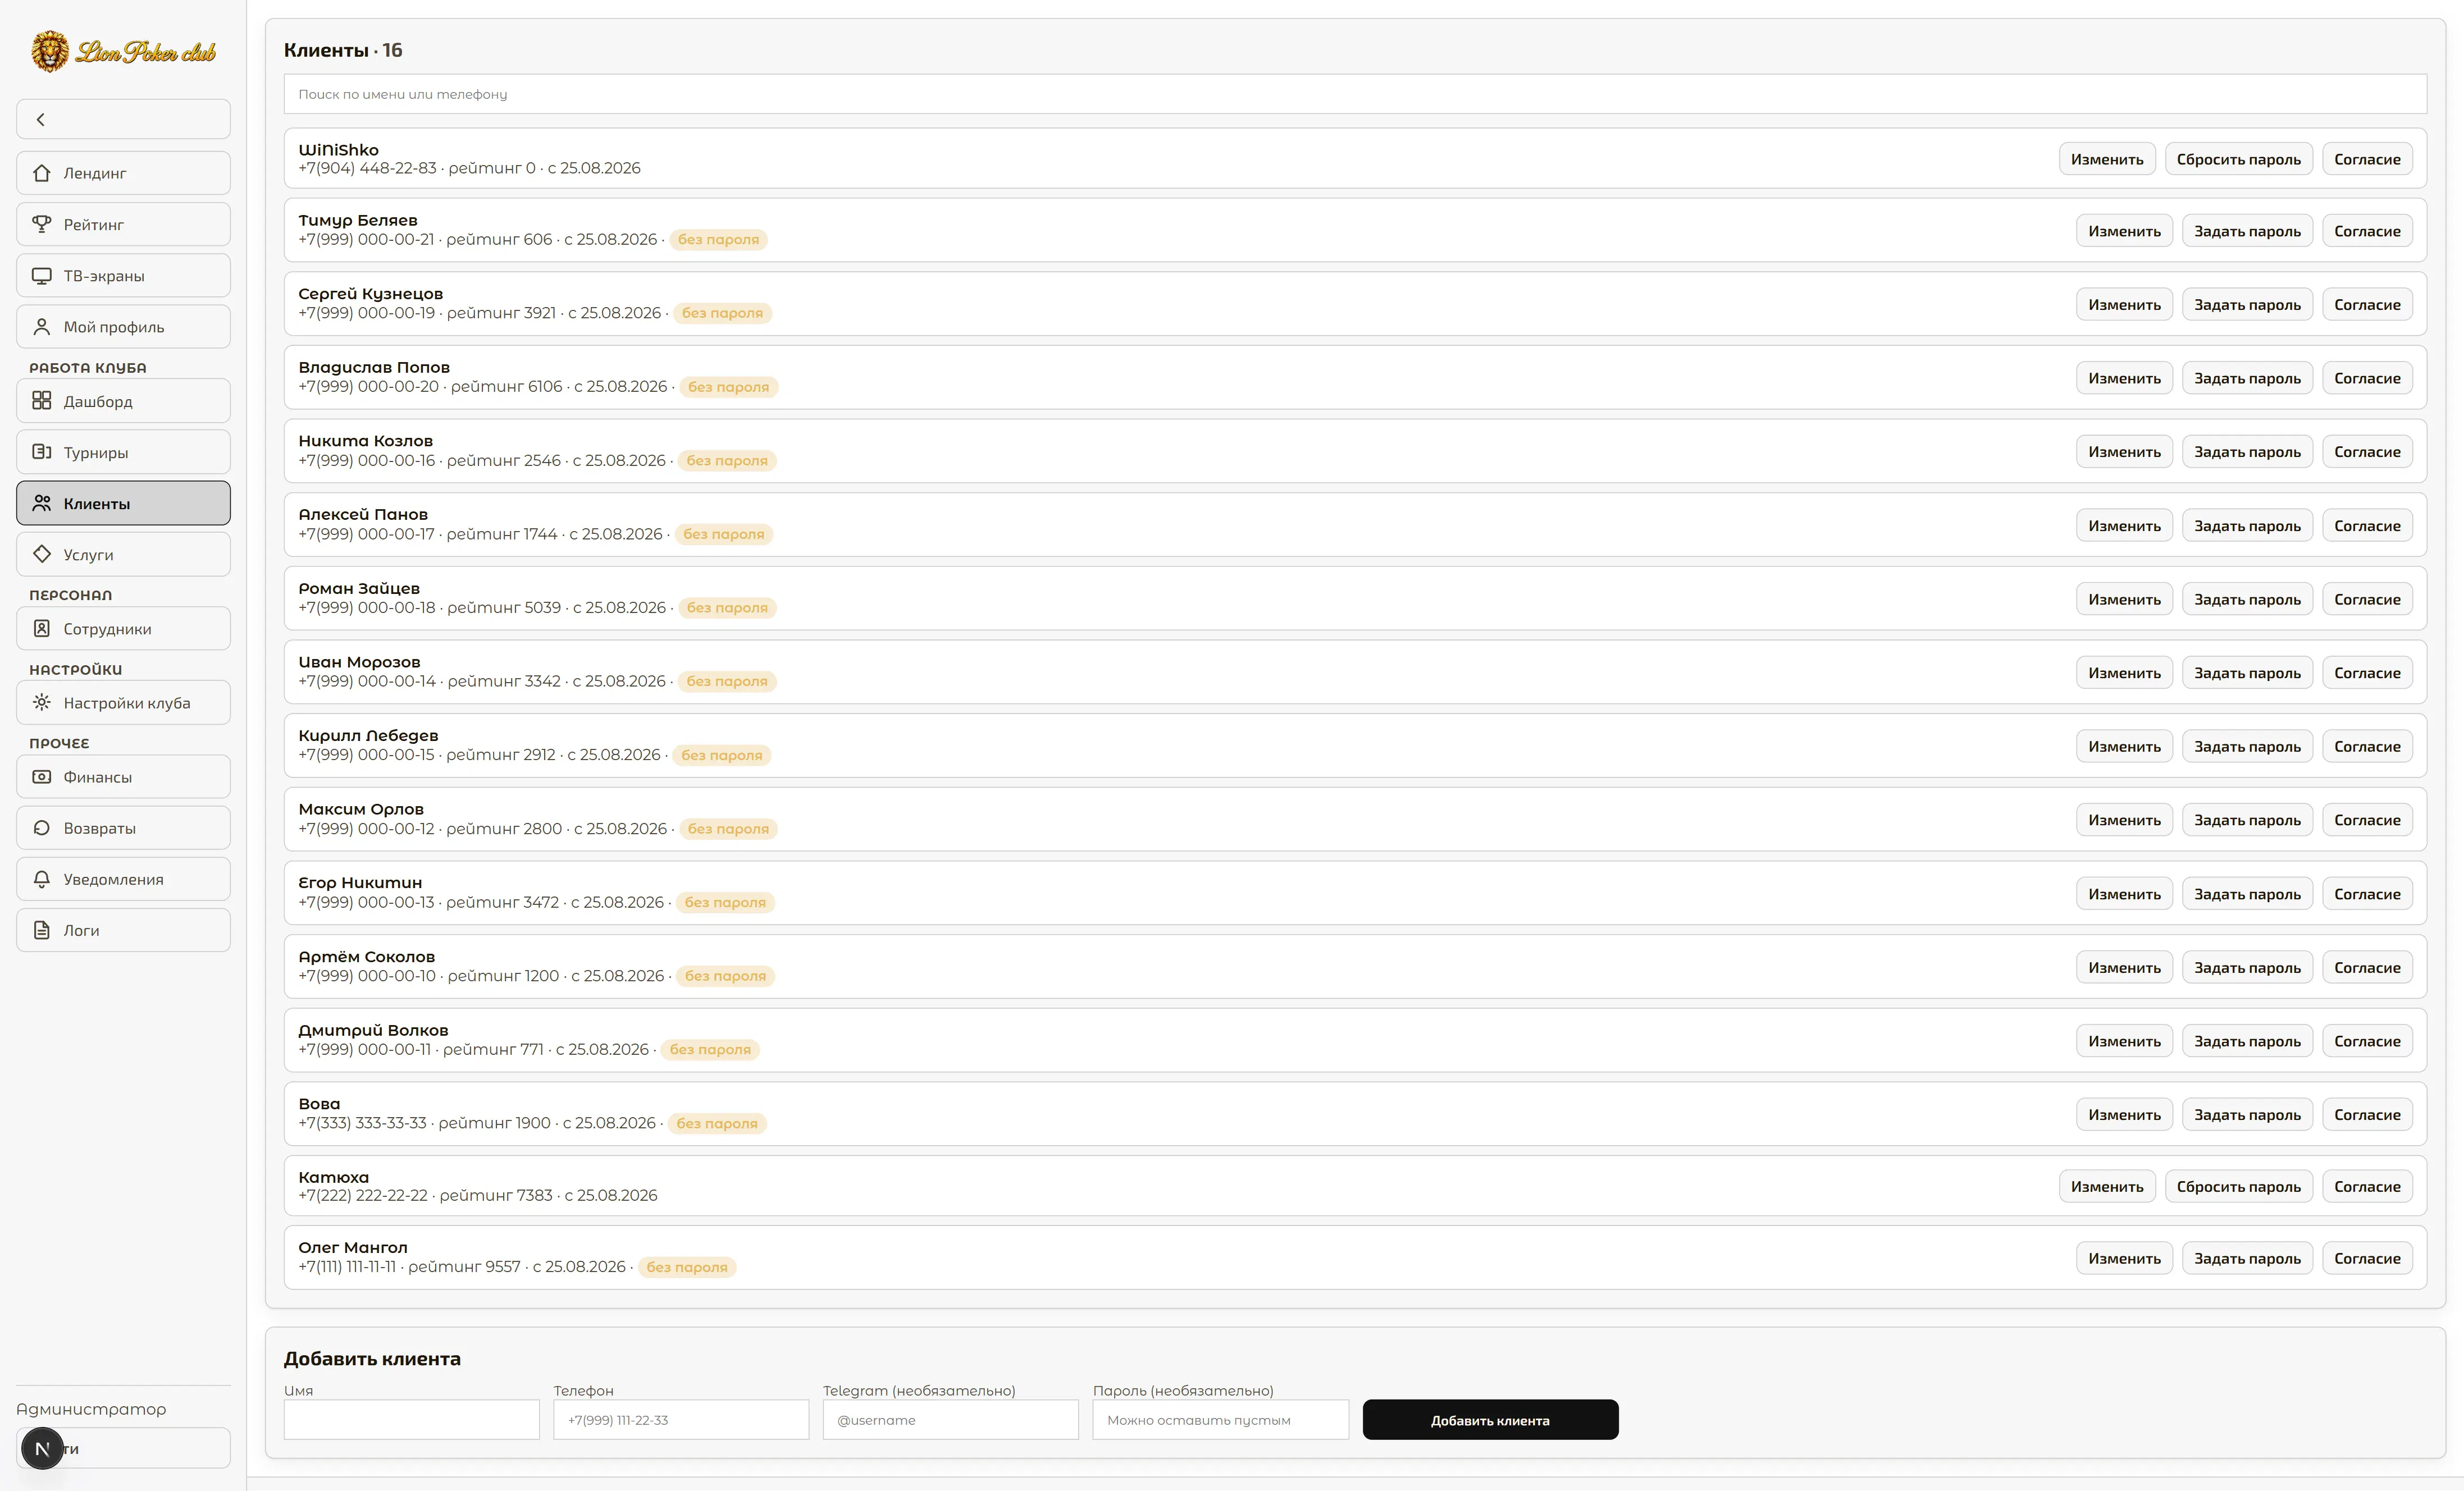Image resolution: width=2464 pixels, height=1491 pixels.
Task: Click Задать пароль for Тимур Беляев
Action: [2247, 231]
